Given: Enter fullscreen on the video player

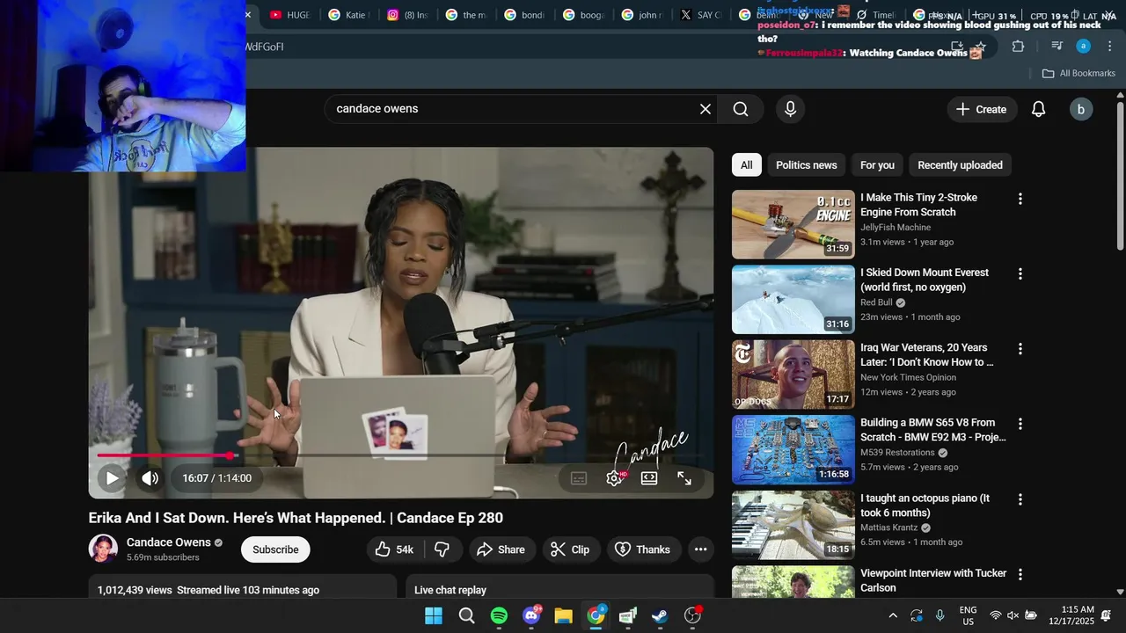Looking at the screenshot, I should pos(684,478).
